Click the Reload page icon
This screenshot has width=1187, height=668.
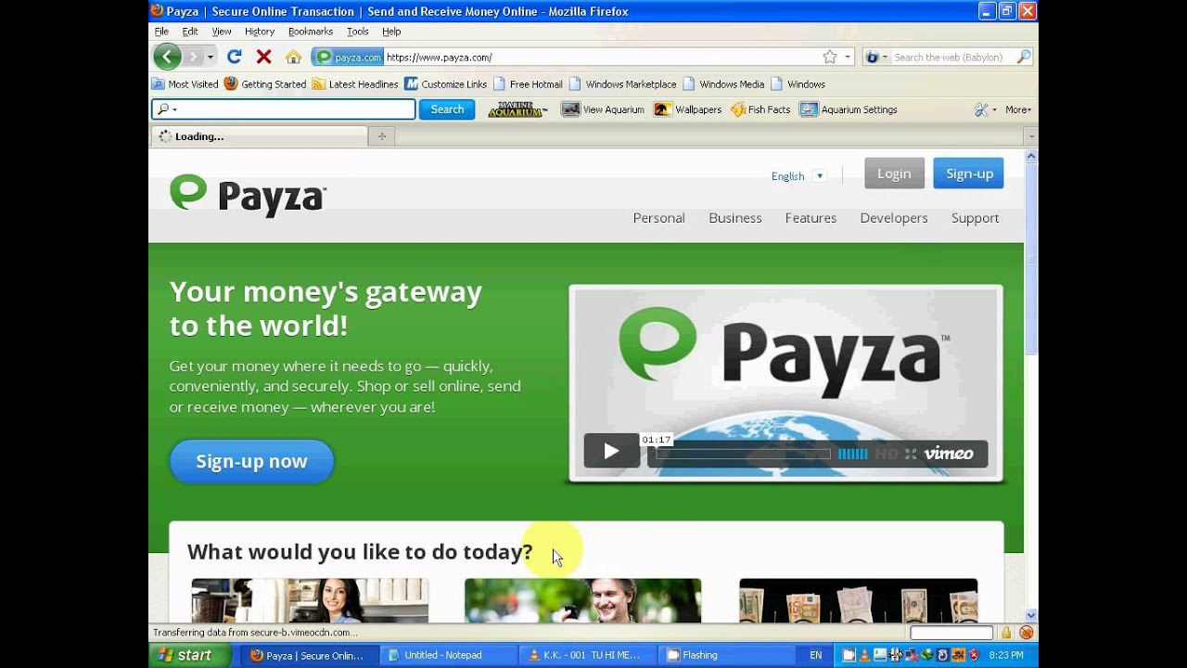click(x=235, y=57)
